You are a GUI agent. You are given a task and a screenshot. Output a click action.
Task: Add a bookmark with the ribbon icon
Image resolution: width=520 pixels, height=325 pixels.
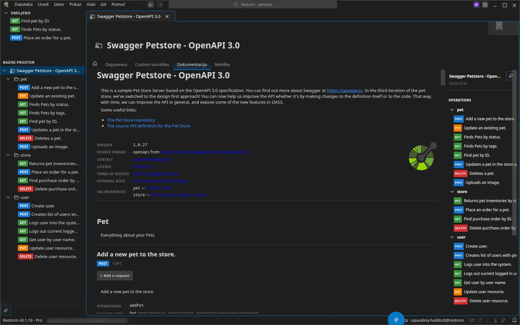pos(499,26)
